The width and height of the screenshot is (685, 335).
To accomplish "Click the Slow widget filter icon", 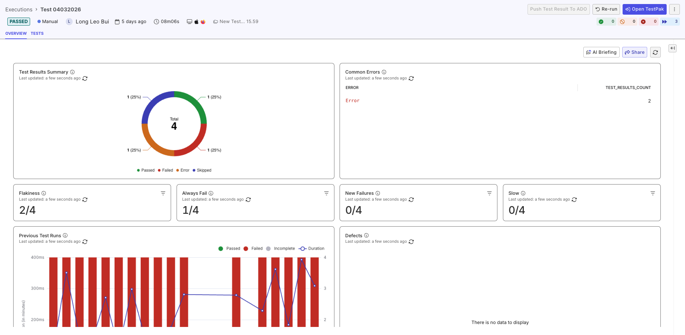I will pos(653,193).
